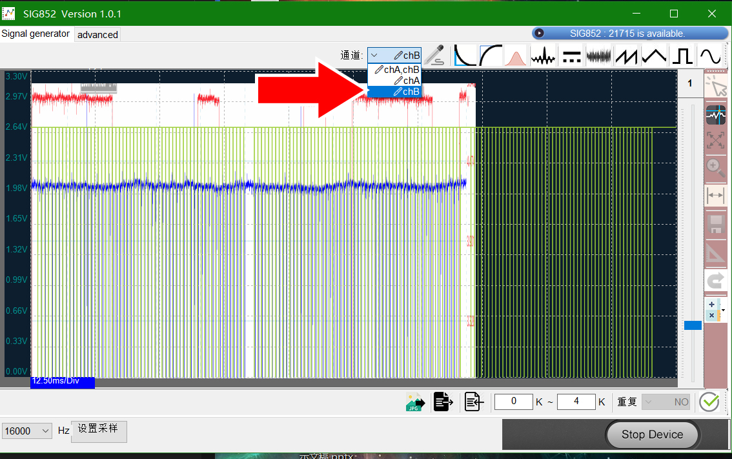The image size is (732, 459).
Task: Open the 重复 NO repeat dropdown
Action: click(x=666, y=402)
